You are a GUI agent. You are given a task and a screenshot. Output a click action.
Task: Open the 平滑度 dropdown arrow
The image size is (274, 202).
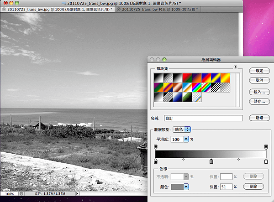[186, 139]
